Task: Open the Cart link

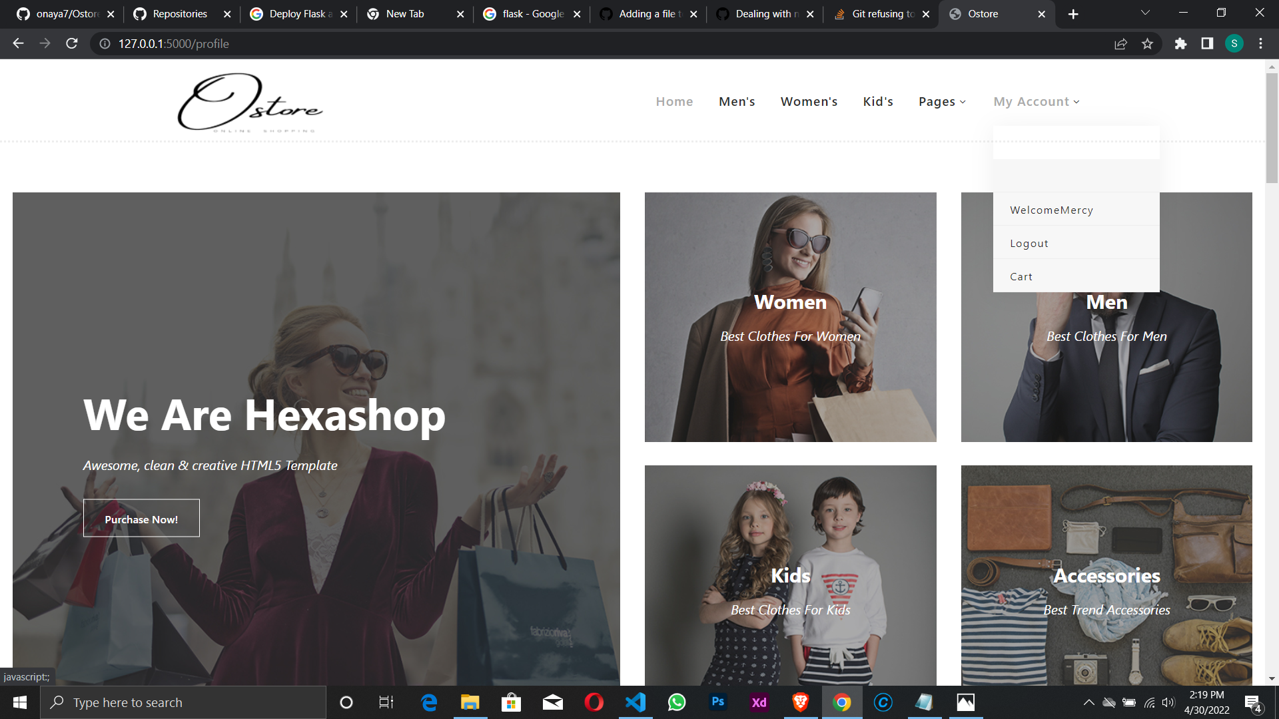Action: click(x=1021, y=276)
